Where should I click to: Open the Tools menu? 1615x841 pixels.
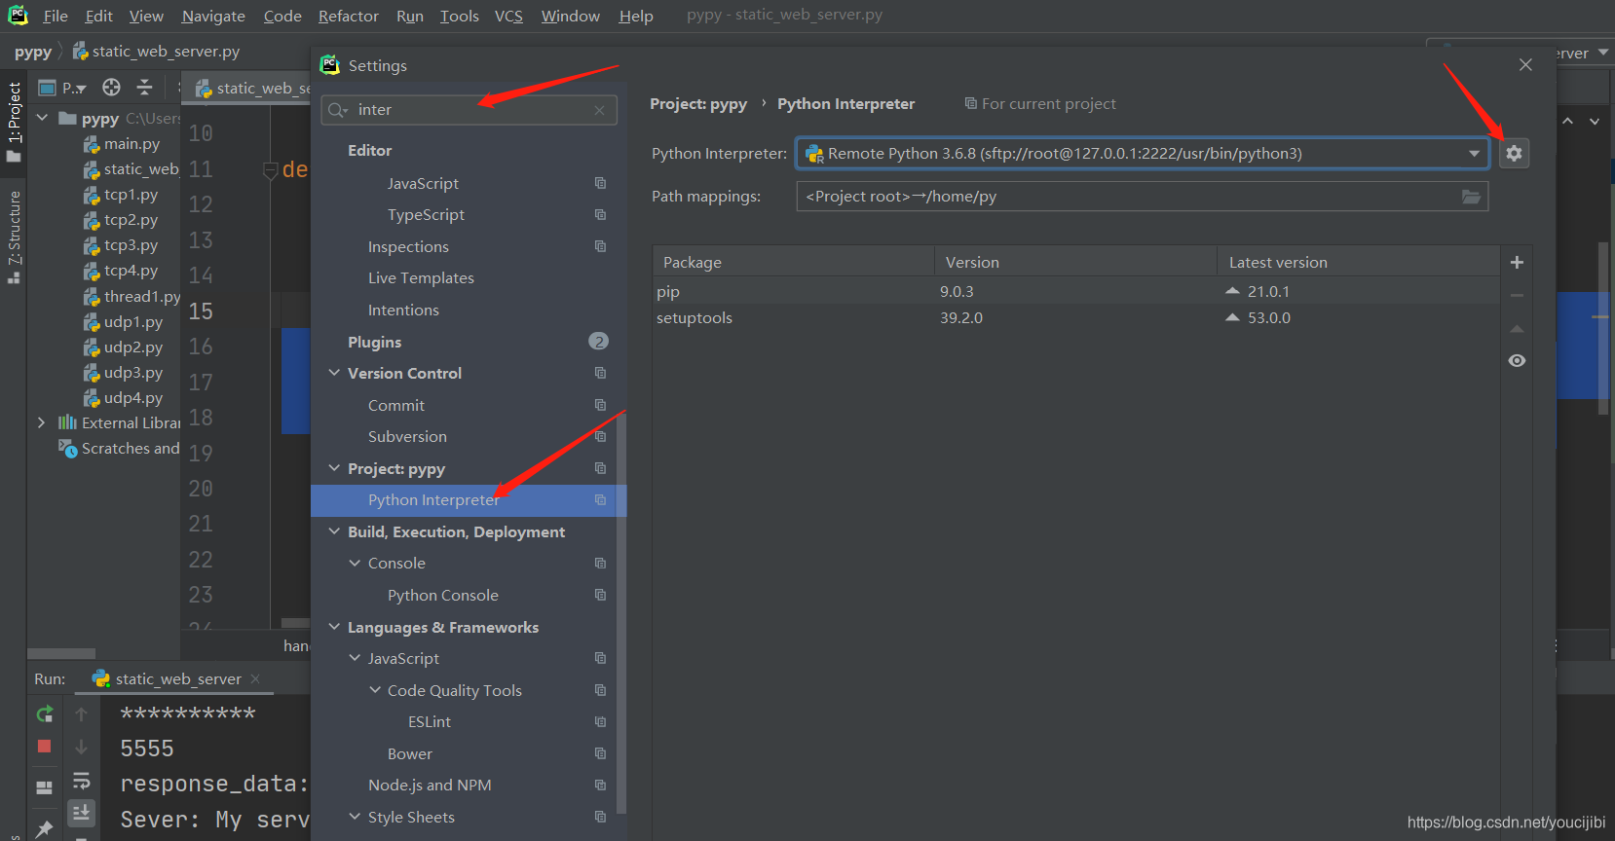coord(459,16)
